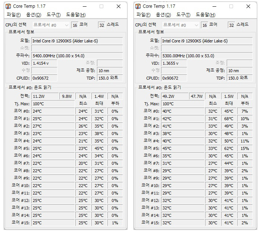Click 코어 #6 temperature 35°C right window
Screen dimensions: 261x231
pyautogui.click(x=183, y=156)
